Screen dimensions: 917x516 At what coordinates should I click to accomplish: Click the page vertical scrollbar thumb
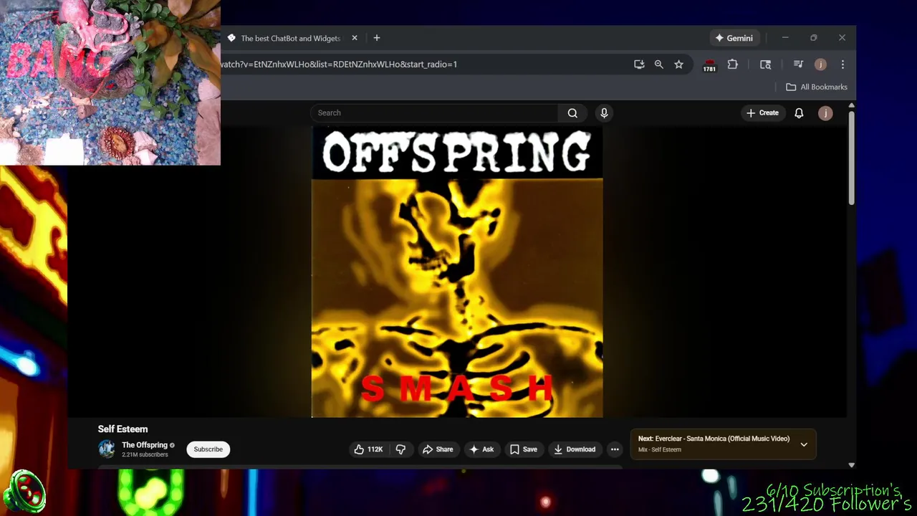point(851,158)
